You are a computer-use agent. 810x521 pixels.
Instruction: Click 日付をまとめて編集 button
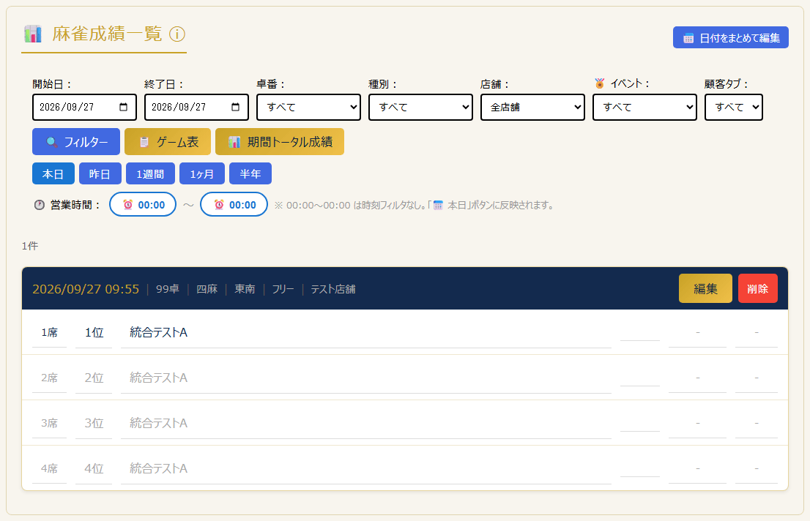(x=730, y=38)
